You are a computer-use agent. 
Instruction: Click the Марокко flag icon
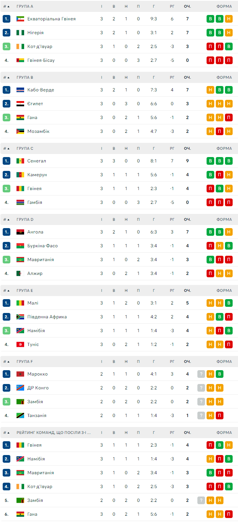pos(20,374)
